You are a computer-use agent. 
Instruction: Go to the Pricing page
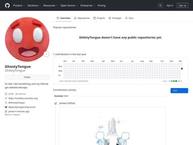[x=102, y=5]
